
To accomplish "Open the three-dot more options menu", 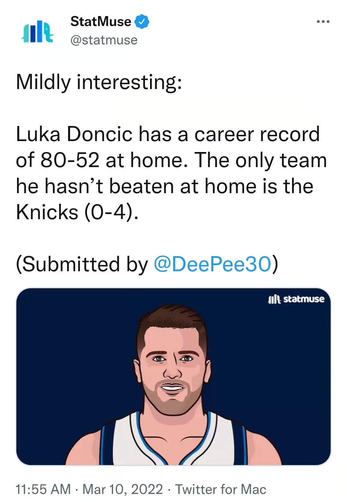I will (x=323, y=22).
